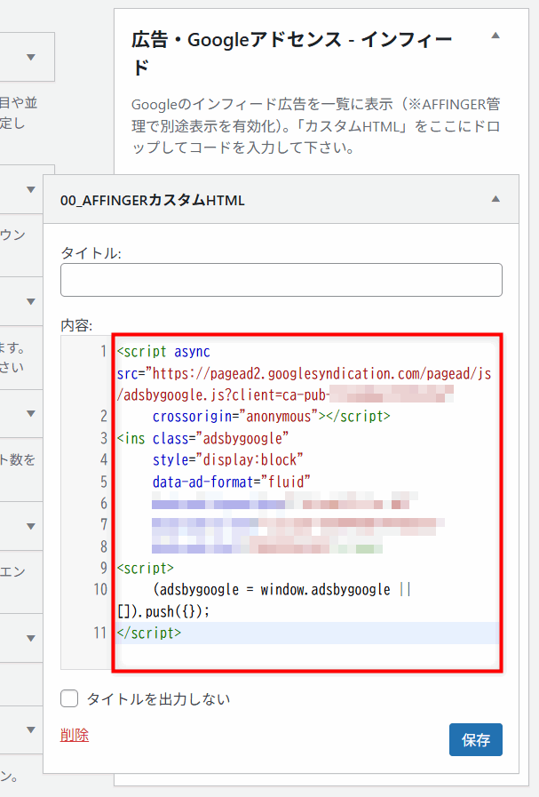Click the data-ad-format="fluid" code line
This screenshot has height=797, width=539.
pyautogui.click(x=231, y=482)
